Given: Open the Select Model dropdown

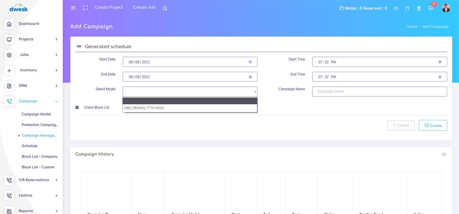Looking at the screenshot, I should tap(190, 92).
